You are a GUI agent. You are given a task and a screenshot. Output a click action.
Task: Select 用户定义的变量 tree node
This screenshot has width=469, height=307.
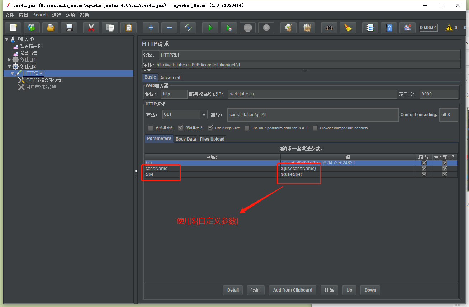click(x=41, y=87)
